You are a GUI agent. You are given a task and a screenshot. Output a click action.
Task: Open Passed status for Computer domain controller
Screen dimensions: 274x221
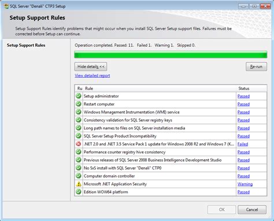click(x=243, y=176)
